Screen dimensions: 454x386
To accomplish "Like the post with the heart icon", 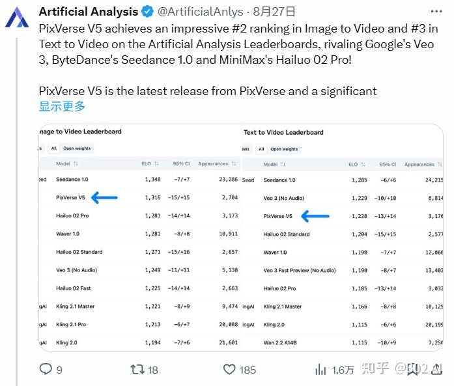I will [x=229, y=369].
